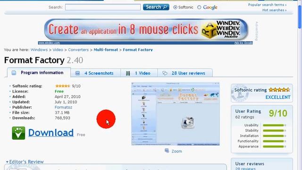The width and height of the screenshot is (302, 170).
Task: Click the Stability rating bar
Action: coord(275,131)
